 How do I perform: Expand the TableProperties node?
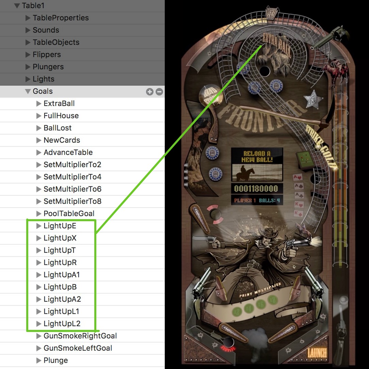(28, 18)
